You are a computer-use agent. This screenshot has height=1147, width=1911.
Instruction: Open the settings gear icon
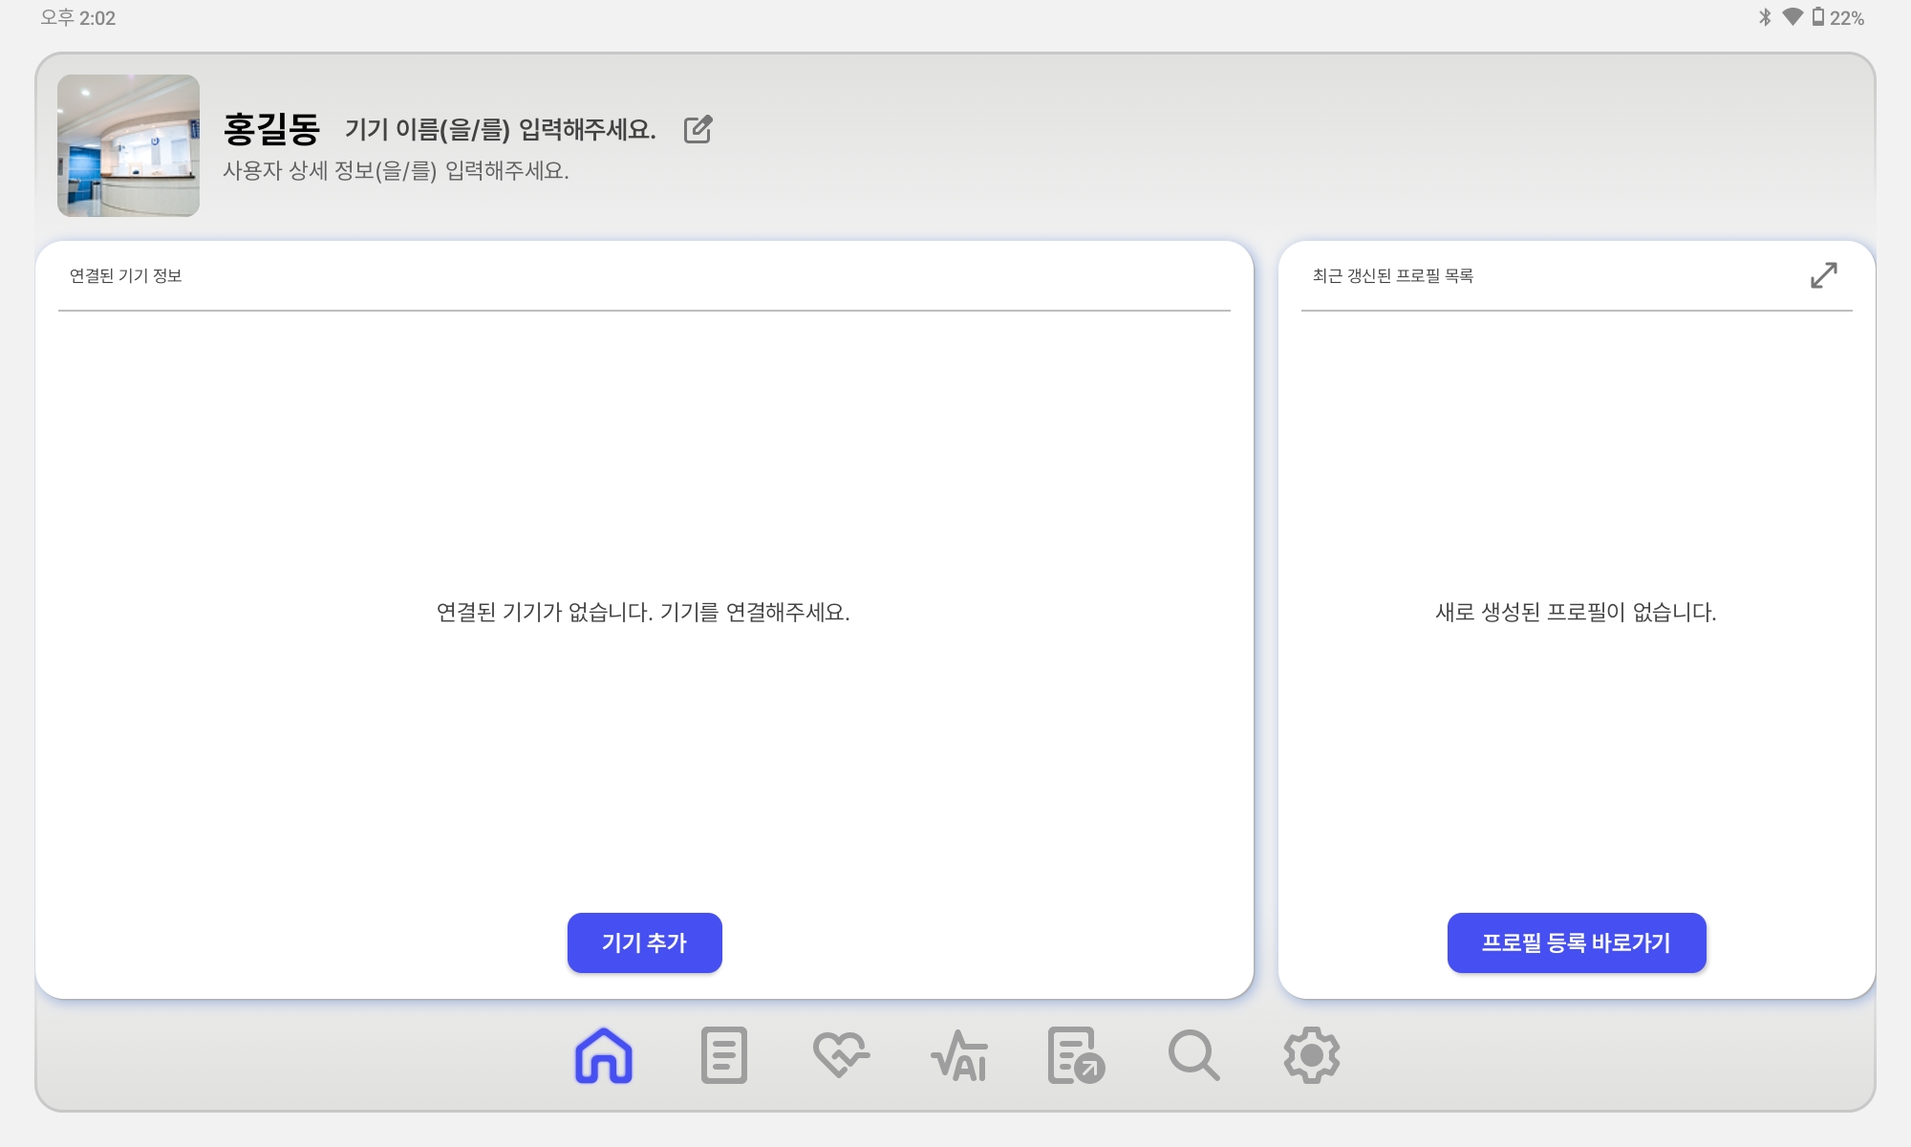pyautogui.click(x=1311, y=1055)
